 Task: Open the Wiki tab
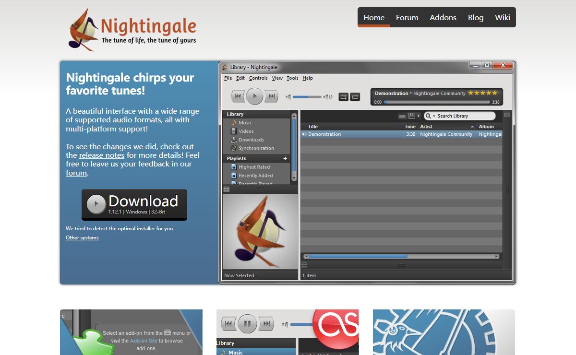(x=503, y=17)
